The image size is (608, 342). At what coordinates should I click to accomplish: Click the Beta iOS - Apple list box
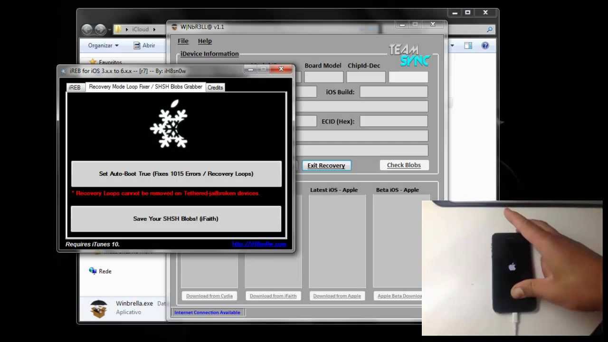click(x=397, y=241)
